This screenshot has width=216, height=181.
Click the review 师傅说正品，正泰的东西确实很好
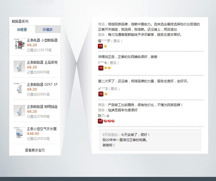pos(128,57)
